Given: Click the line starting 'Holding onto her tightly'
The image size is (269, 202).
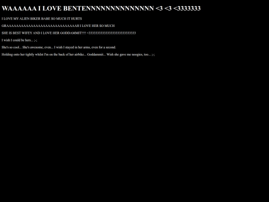Looking at the screenshot, I should click(x=78, y=54).
